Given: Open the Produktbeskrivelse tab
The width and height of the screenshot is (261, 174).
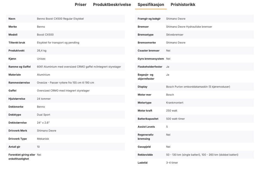Looking at the screenshot, I should [x=112, y=5].
